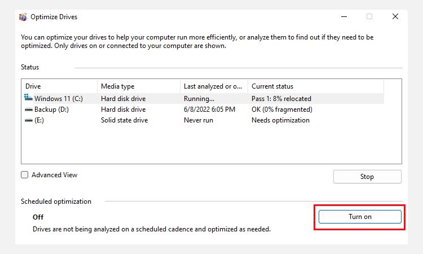
Task: Select the Backup (D:) drive icon
Action: click(28, 110)
